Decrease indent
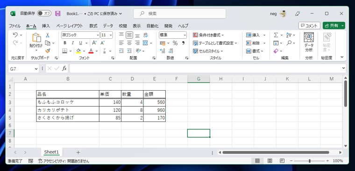The width and height of the screenshot is (355, 171). pos(121,51)
